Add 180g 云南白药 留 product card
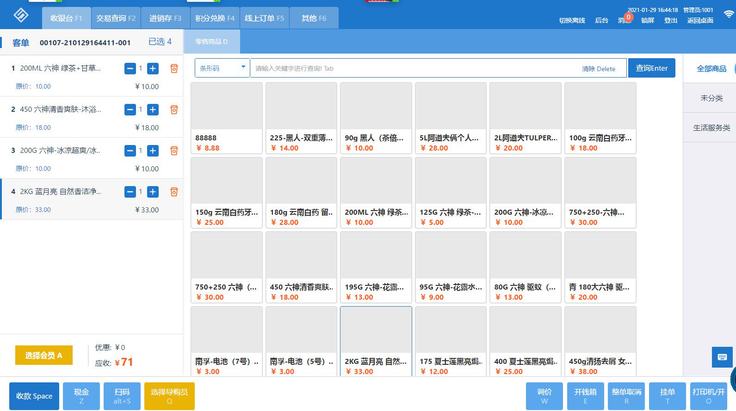The image size is (736, 411). pos(301,193)
